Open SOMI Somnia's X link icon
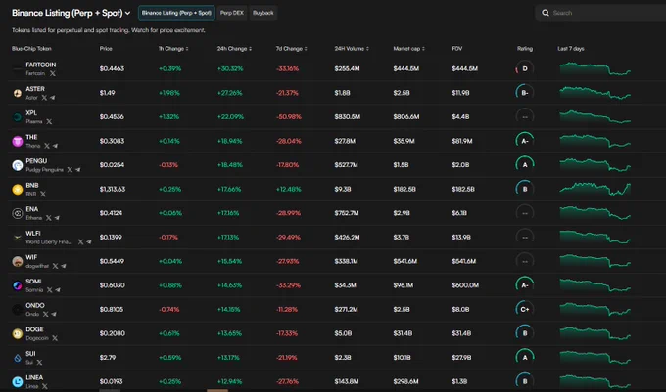666x392 pixels. [x=49, y=290]
